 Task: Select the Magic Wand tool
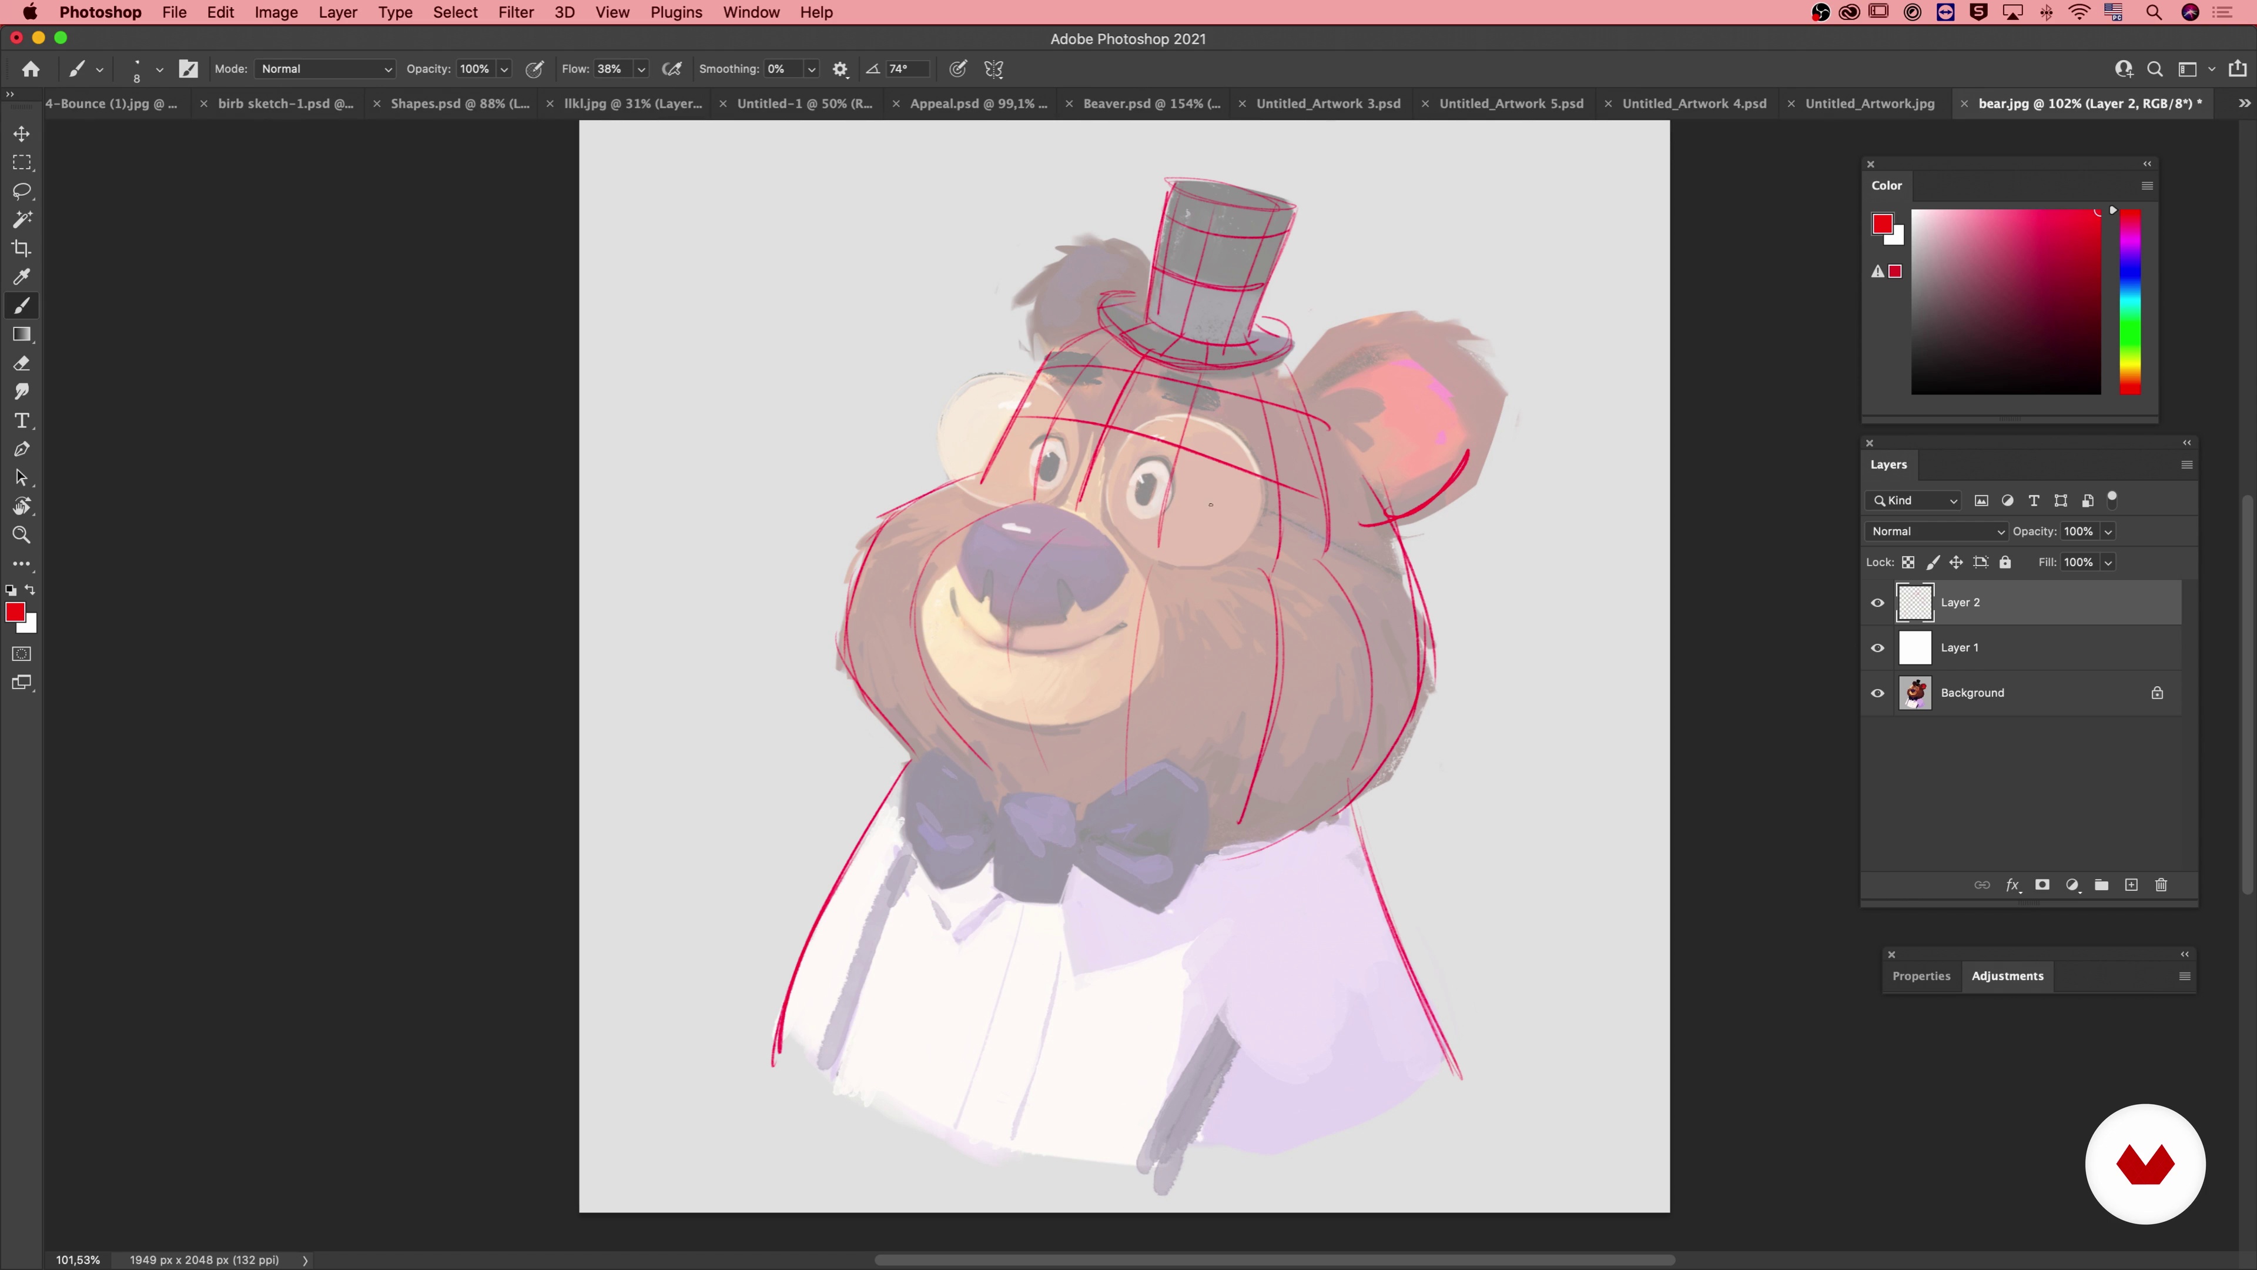coord(21,220)
